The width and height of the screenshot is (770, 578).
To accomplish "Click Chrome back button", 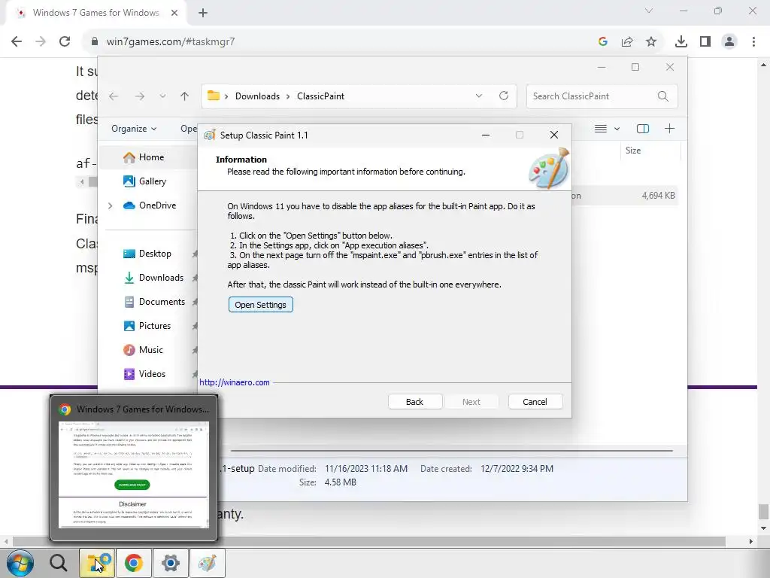I will pyautogui.click(x=17, y=42).
